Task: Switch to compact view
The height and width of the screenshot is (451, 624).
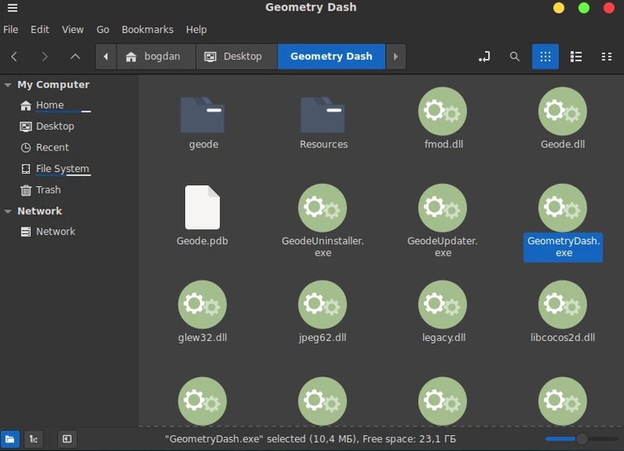Action: [x=607, y=56]
